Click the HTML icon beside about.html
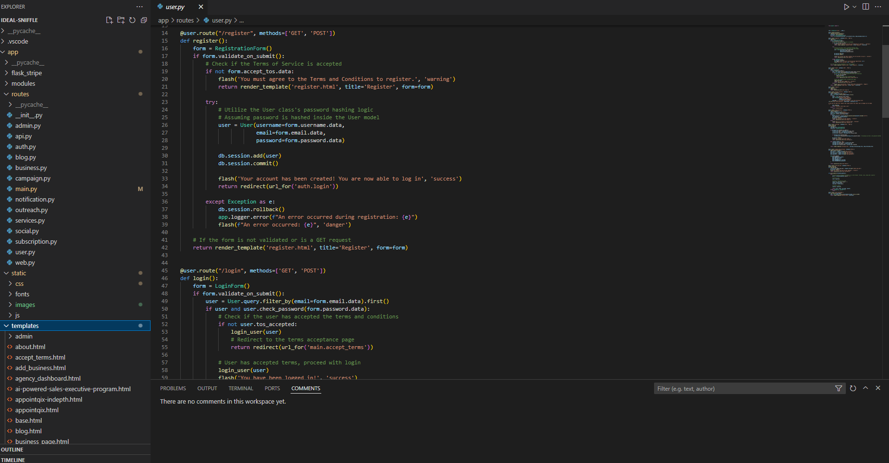Viewport: 889px width, 463px height. tap(10, 347)
